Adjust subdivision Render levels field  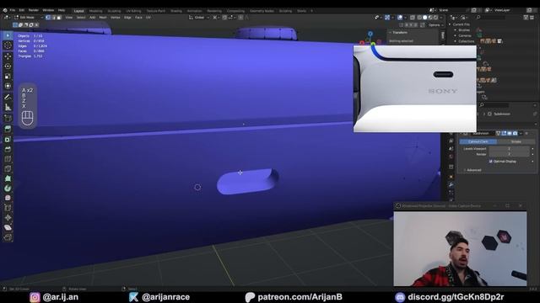(509, 154)
